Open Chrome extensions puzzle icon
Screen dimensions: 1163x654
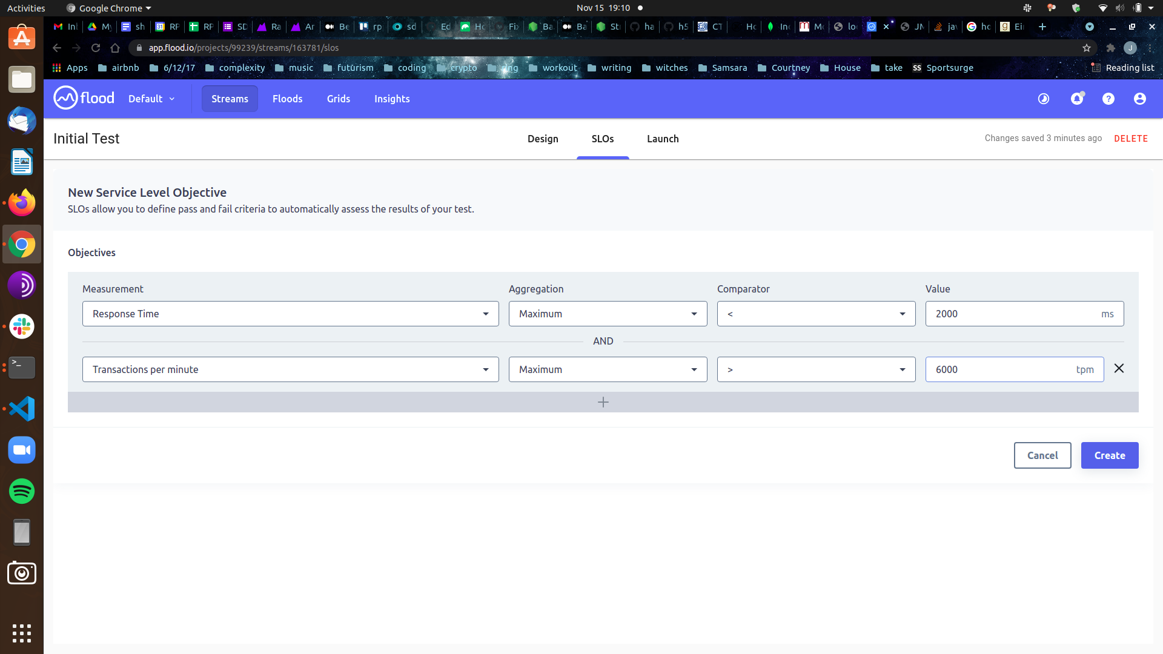click(x=1112, y=48)
